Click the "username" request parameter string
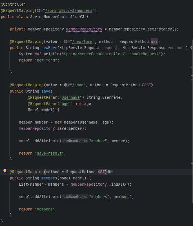Screen dimensions: 193x226 (71, 98)
